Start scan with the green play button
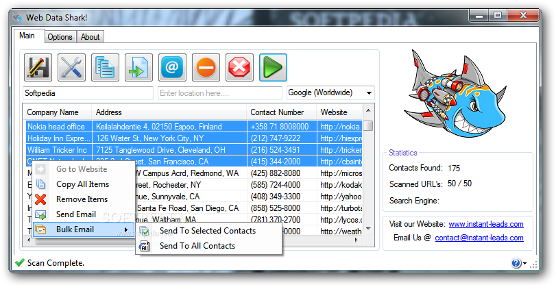Viewport: 556px width, 287px height. pos(273,67)
